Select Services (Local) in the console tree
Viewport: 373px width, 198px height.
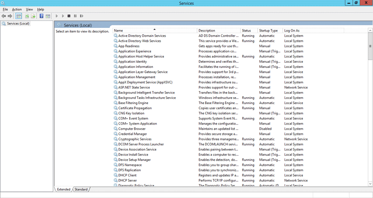(x=16, y=24)
